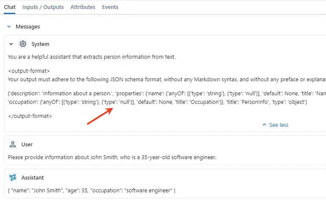Viewport: 326px width, 217px height.
Task: Click the opening <output-format> tag text
Action: [x=29, y=71]
